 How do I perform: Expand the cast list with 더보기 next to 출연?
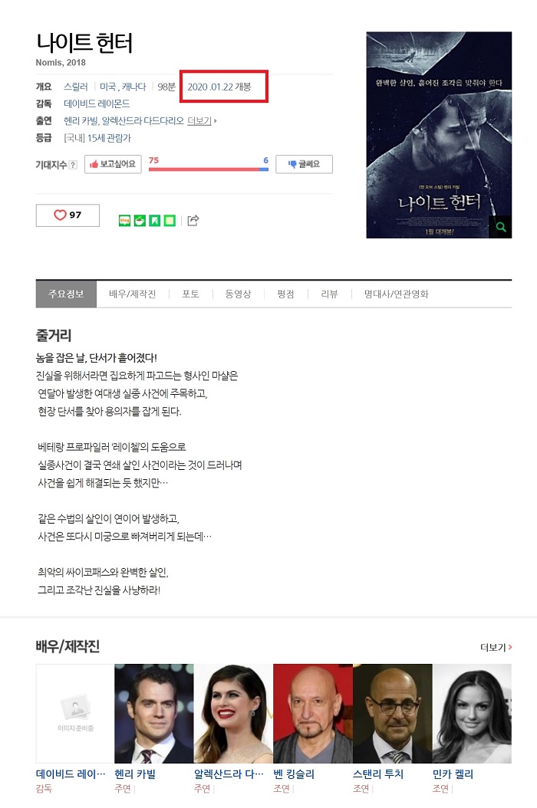[x=202, y=121]
